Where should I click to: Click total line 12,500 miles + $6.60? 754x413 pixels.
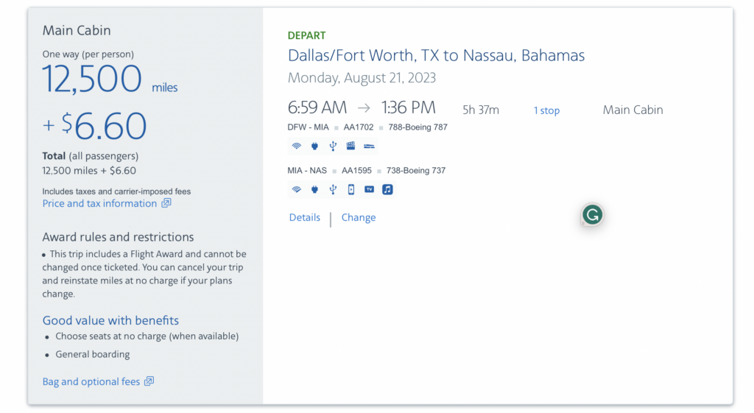tap(89, 171)
